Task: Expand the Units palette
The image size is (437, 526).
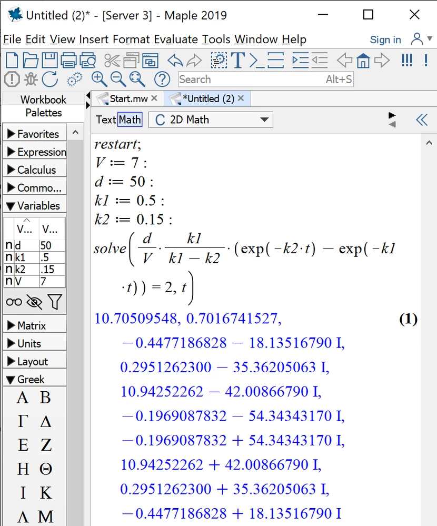Action: click(35, 343)
